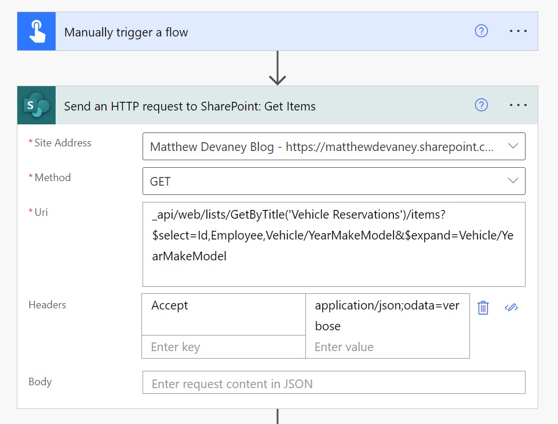This screenshot has width=558, height=424.
Task: Click the Enter value header field
Action: coord(388,347)
